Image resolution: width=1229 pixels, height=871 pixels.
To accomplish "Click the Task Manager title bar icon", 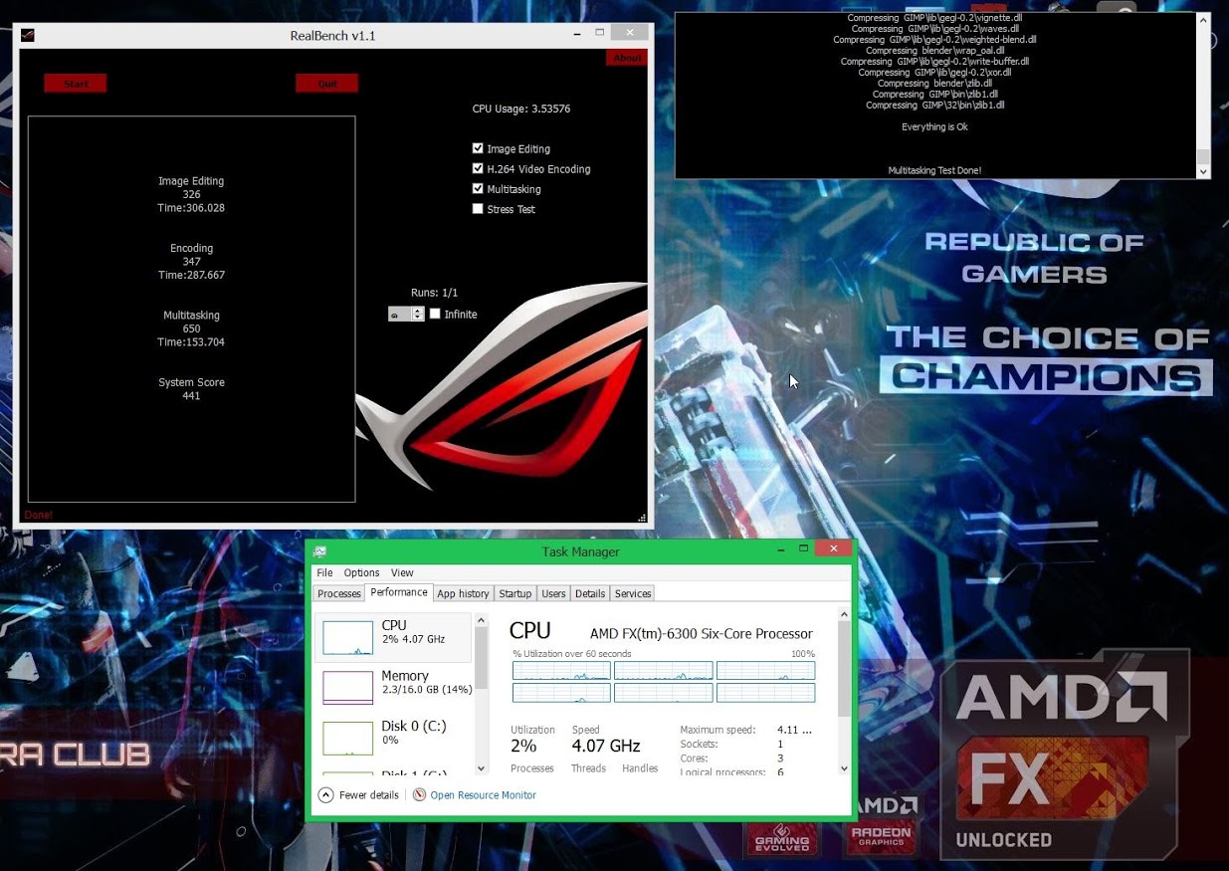I will coord(319,551).
